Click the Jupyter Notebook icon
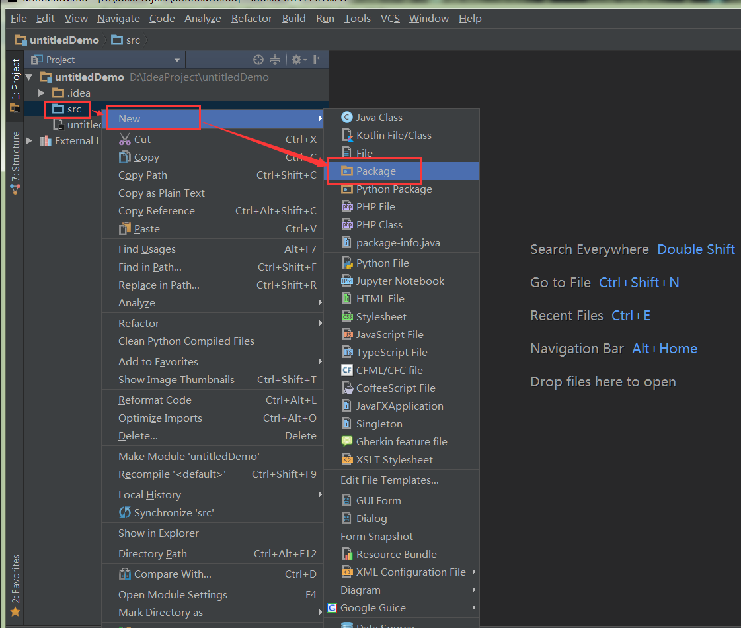741x628 pixels. [347, 281]
